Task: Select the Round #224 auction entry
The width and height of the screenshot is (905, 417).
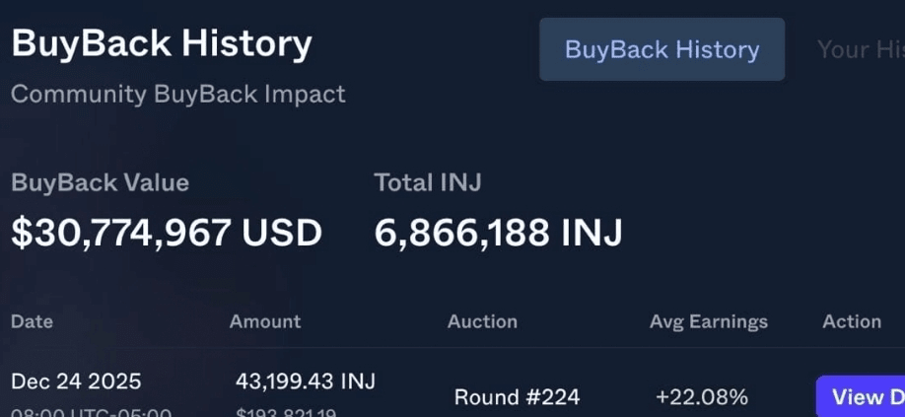Action: coord(517,397)
